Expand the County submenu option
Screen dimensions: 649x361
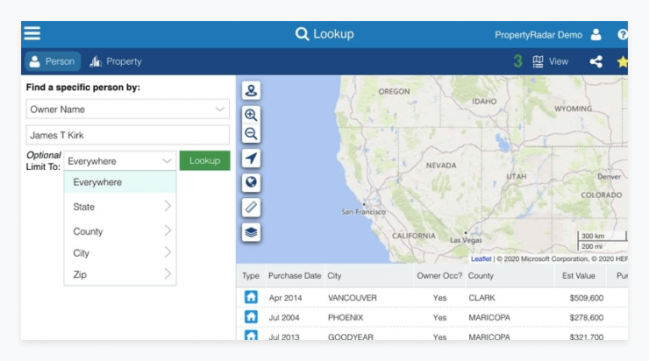pyautogui.click(x=120, y=231)
